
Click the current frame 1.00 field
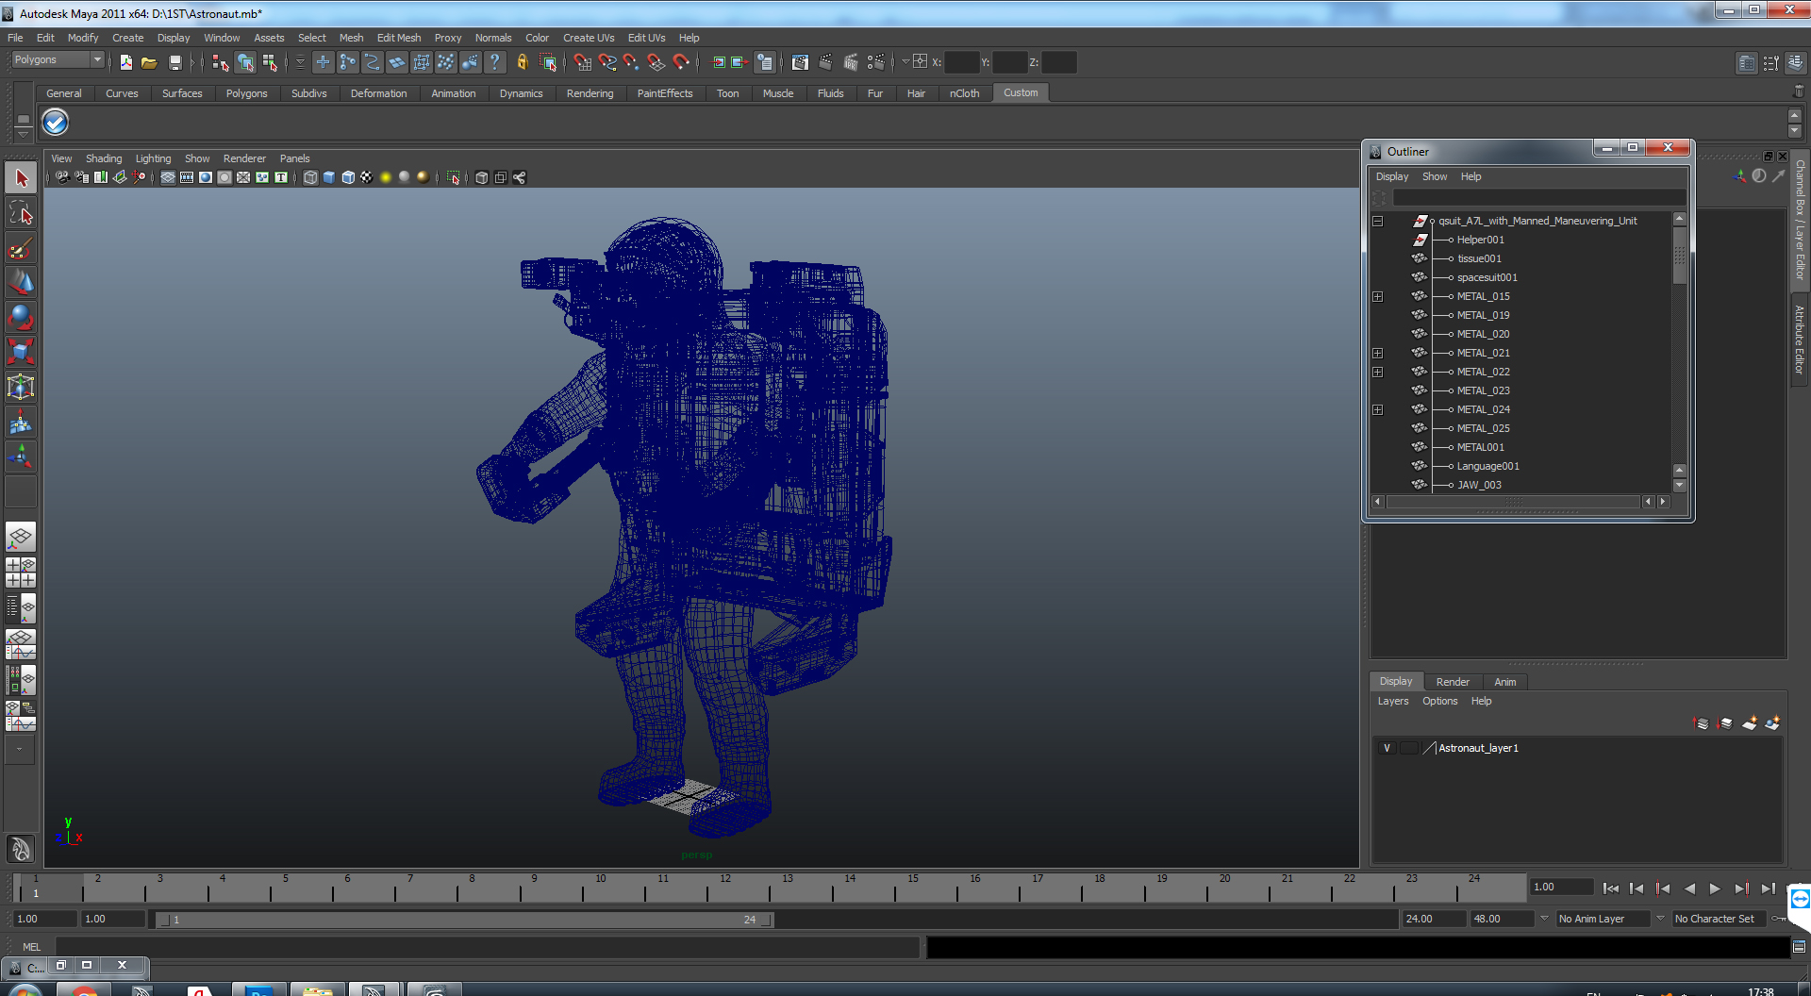click(1561, 887)
